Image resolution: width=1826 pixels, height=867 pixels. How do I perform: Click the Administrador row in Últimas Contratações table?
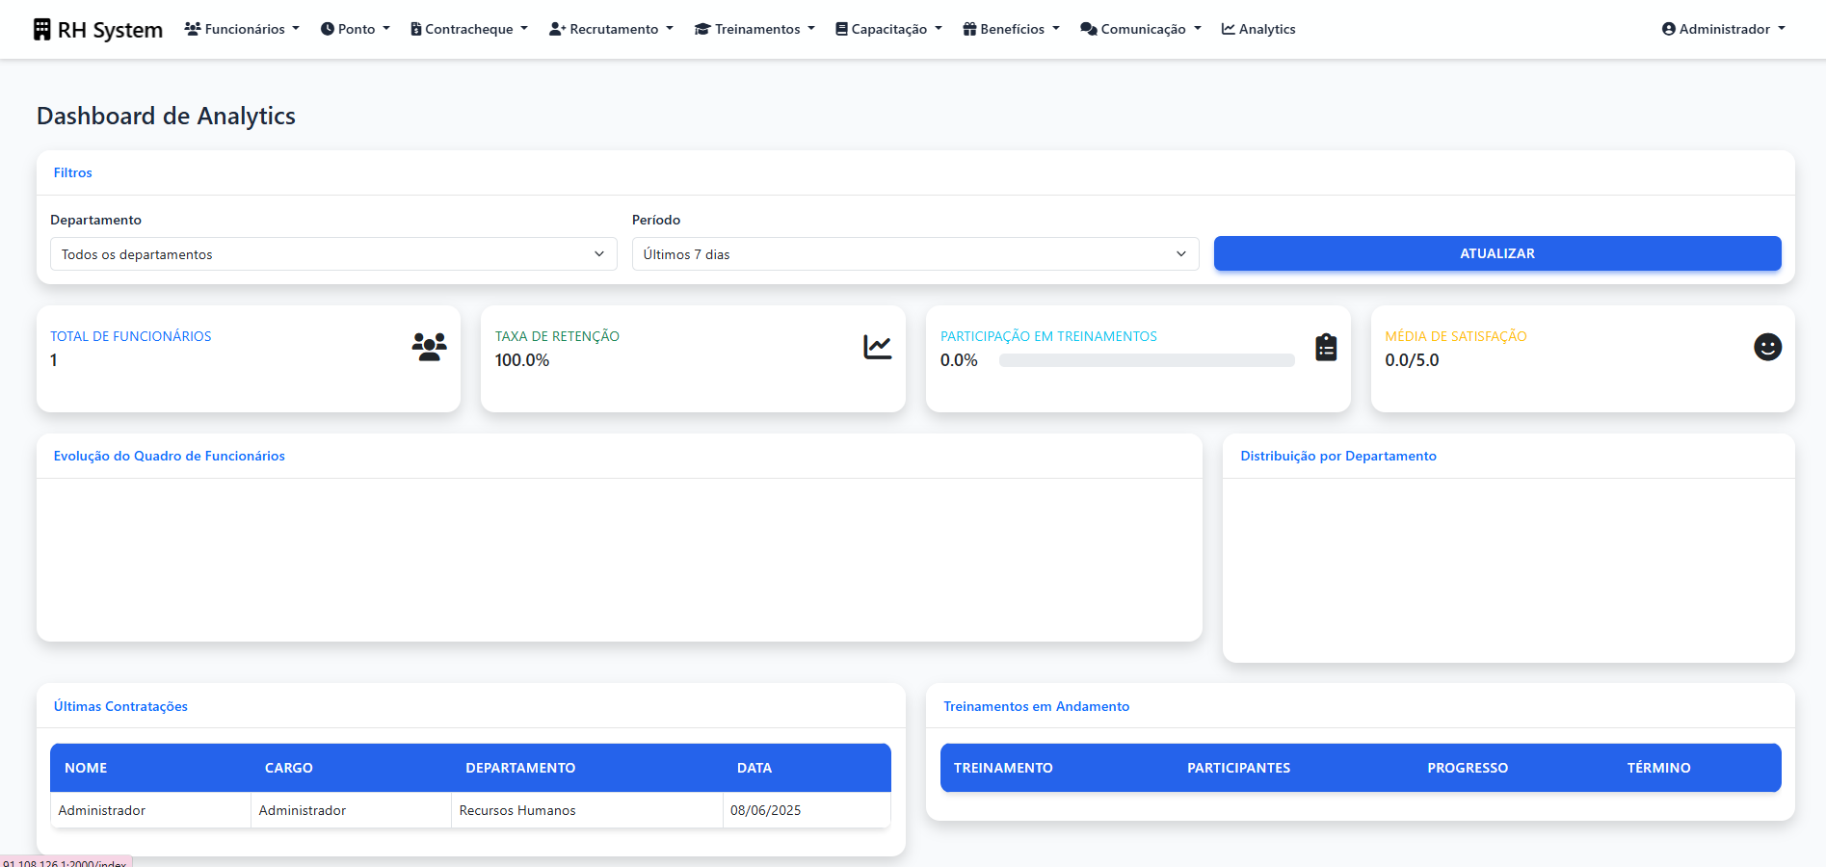[x=470, y=810]
